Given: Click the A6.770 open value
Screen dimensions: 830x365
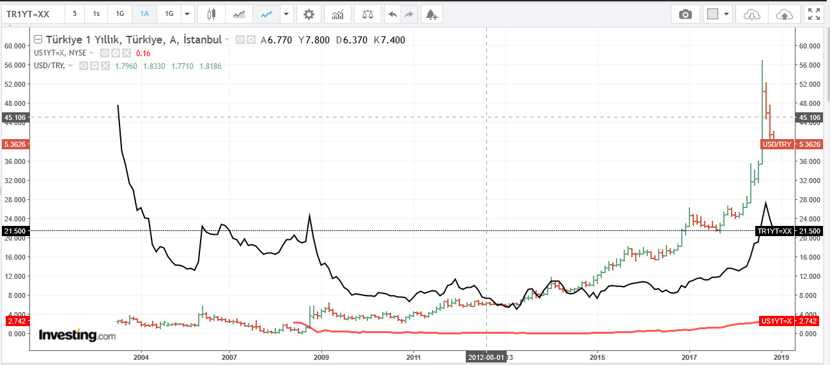Looking at the screenshot, I should point(277,40).
